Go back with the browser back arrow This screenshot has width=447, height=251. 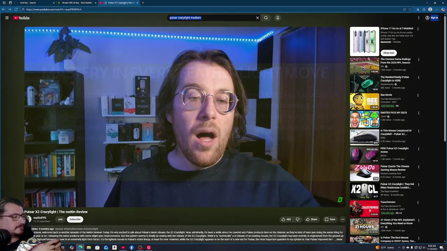3,9
